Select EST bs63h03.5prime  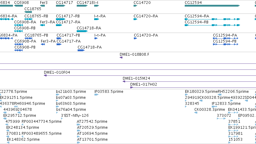[71, 104]
